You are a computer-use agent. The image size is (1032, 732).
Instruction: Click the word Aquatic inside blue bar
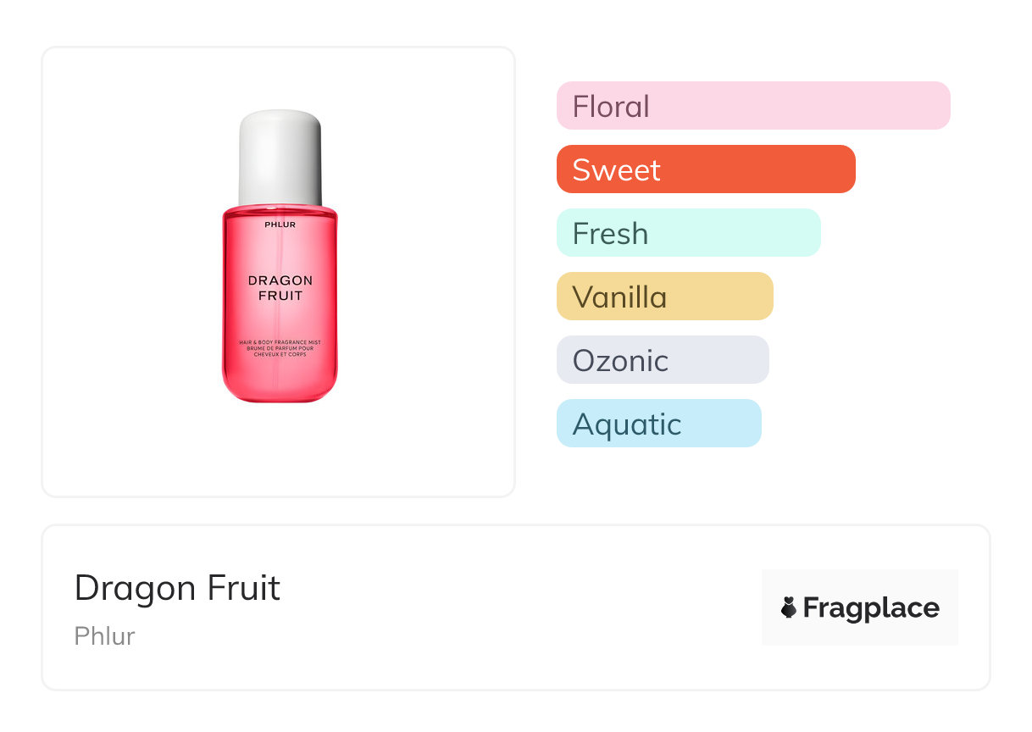point(626,424)
